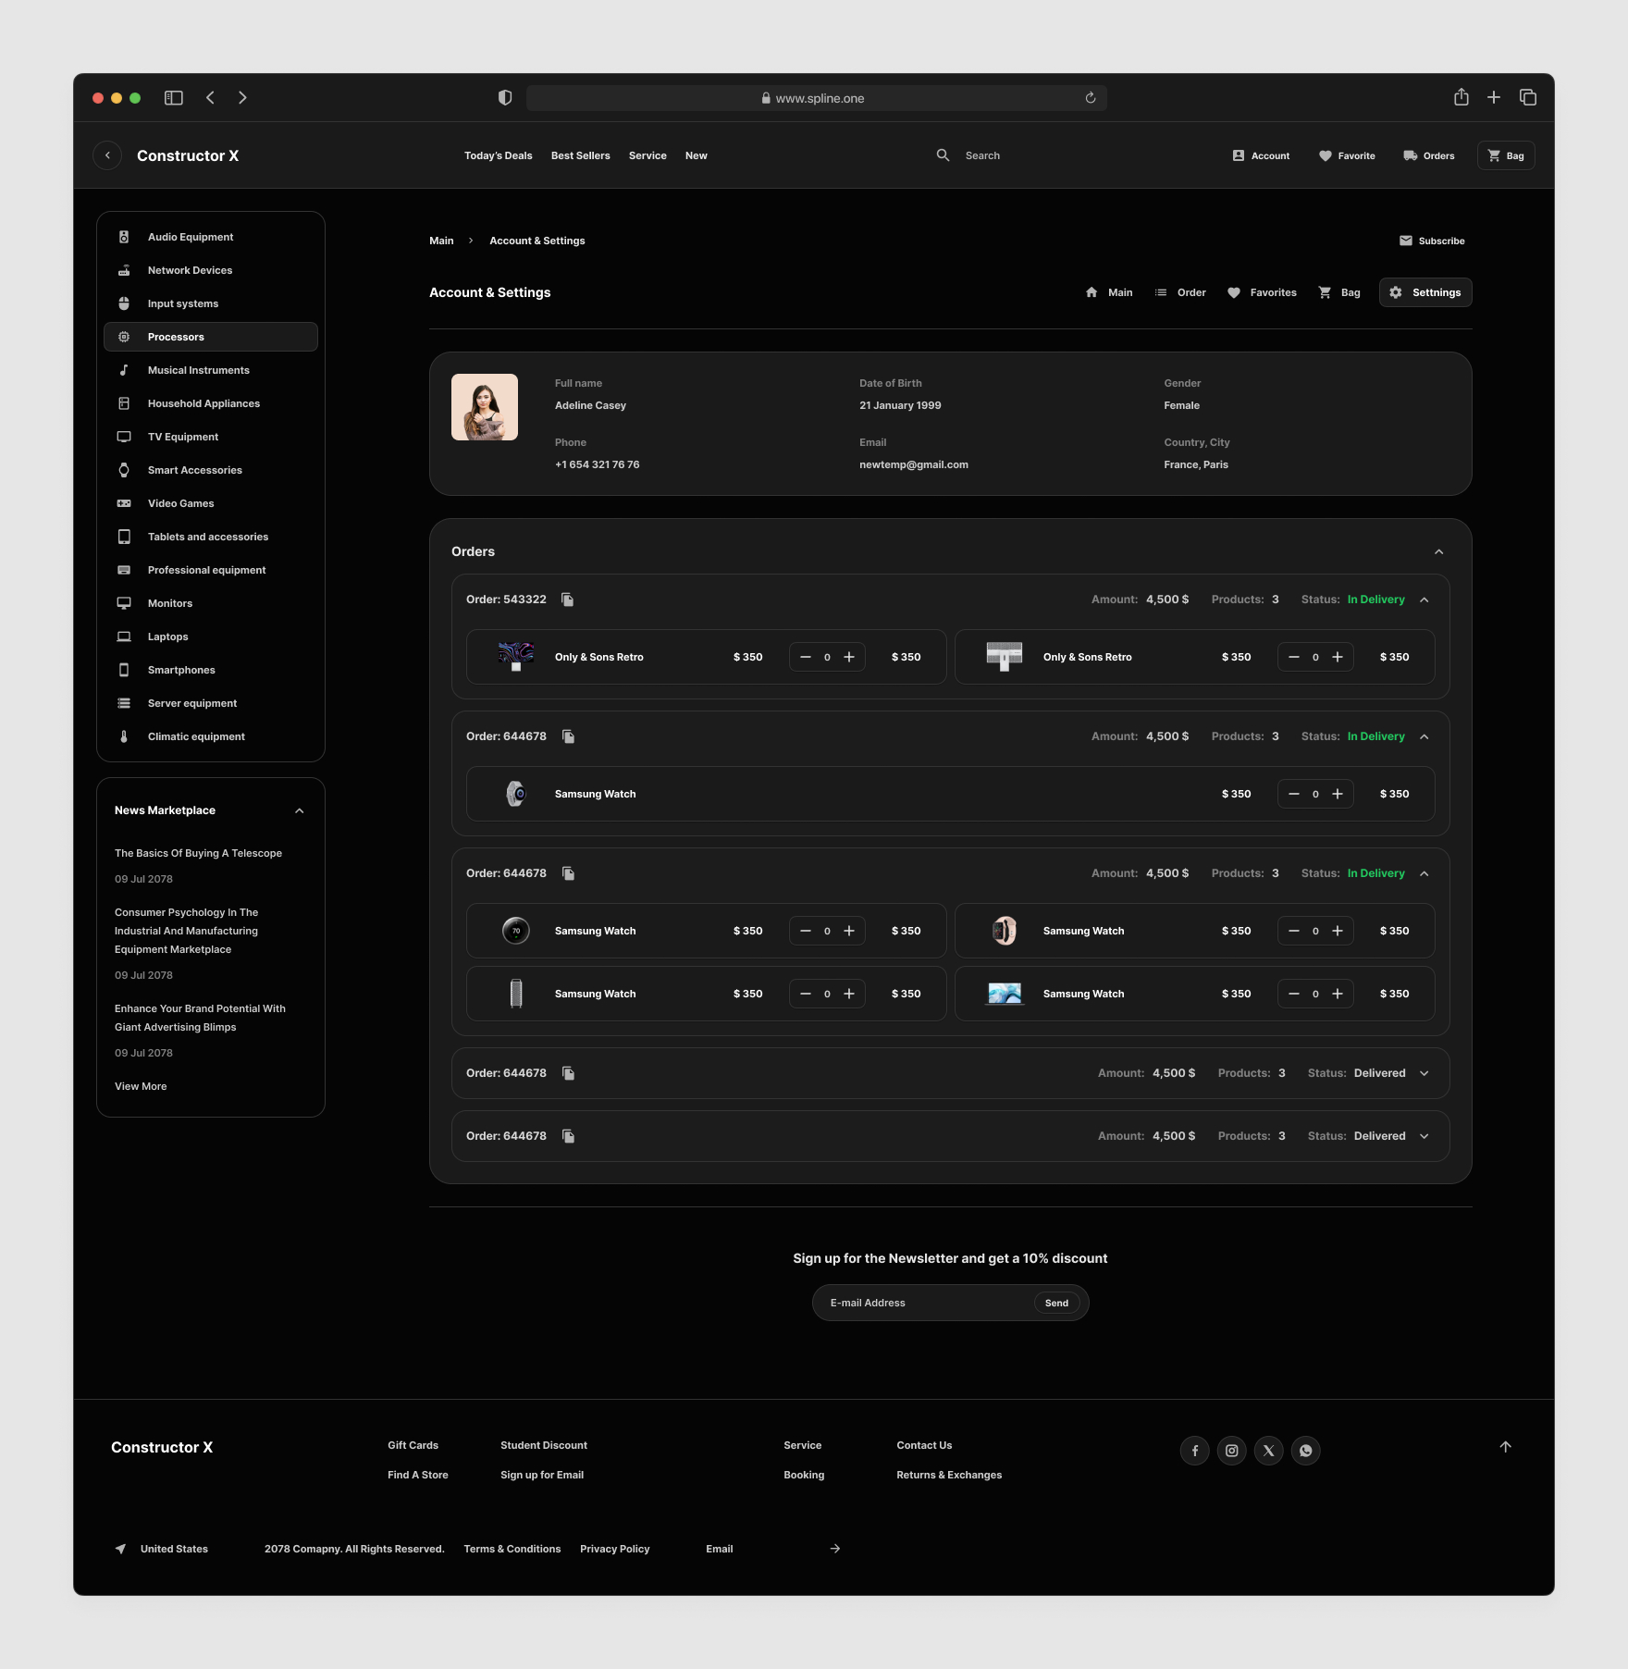This screenshot has width=1628, height=1669.
Task: Copy order number 543322
Action: click(568, 600)
